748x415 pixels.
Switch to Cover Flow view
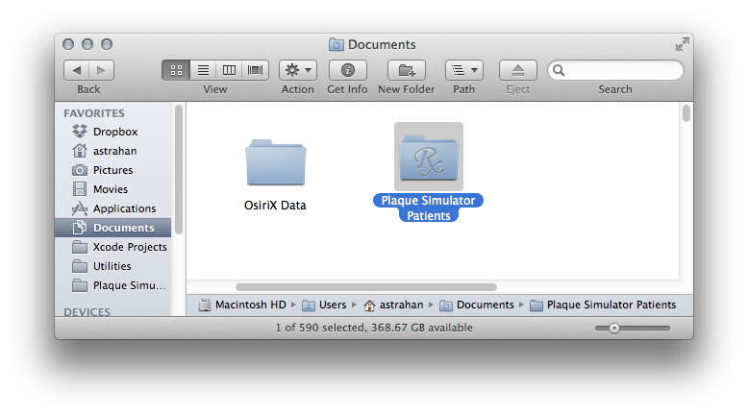(256, 70)
